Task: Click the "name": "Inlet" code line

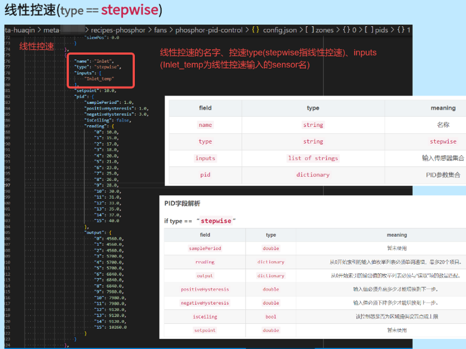Action: (x=94, y=61)
